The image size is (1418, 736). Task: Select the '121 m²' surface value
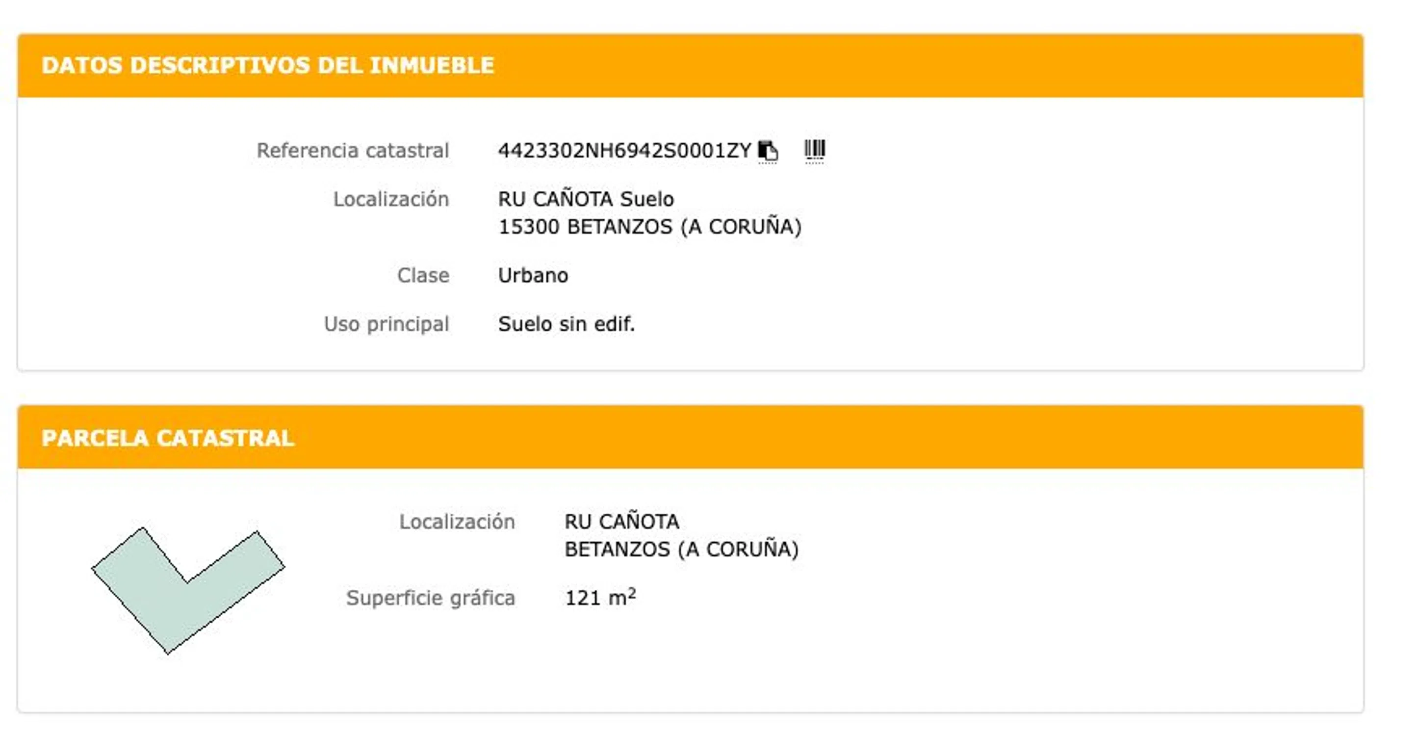pos(600,597)
